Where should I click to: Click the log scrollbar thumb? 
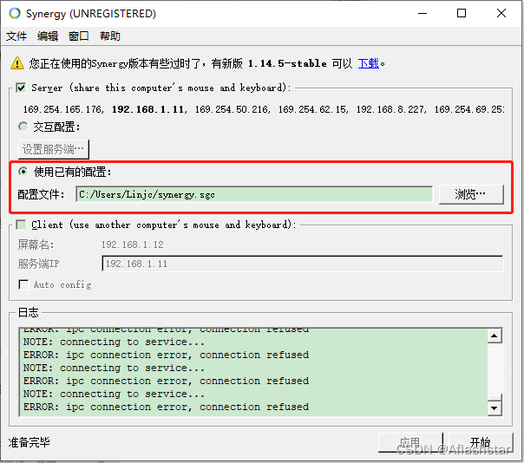495,397
